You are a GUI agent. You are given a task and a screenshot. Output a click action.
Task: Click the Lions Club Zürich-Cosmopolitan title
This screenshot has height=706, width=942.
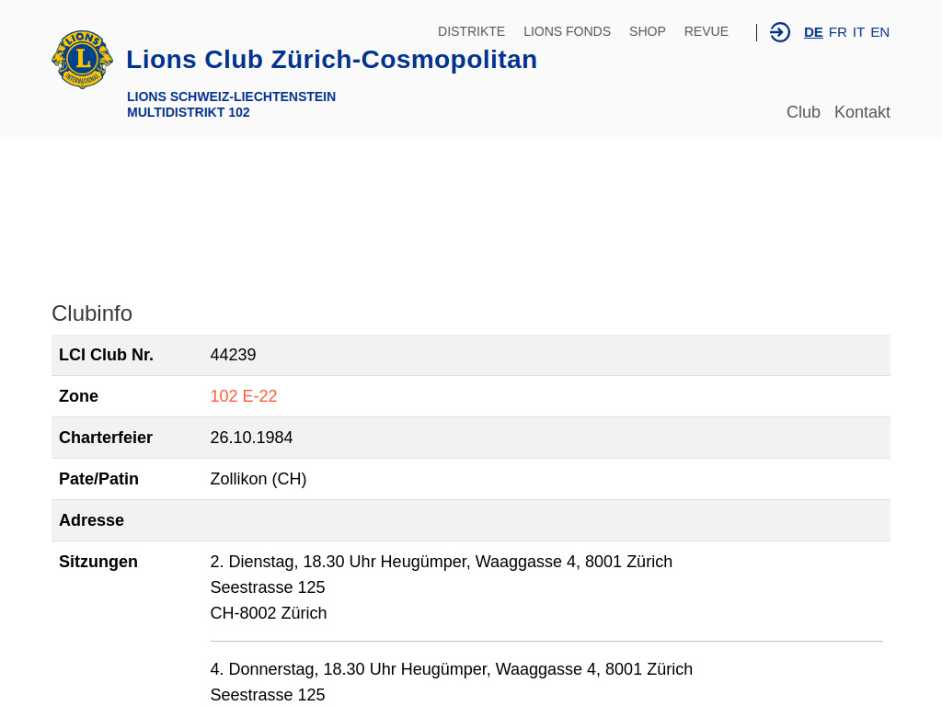[331, 59]
